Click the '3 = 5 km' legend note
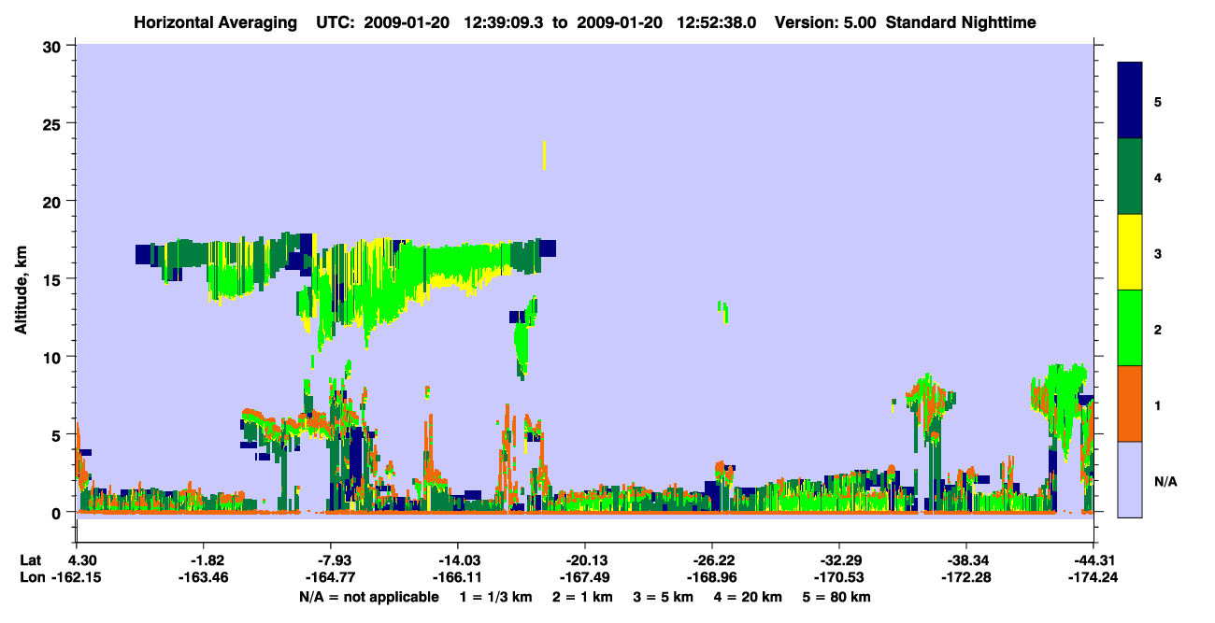Image resolution: width=1215 pixels, height=623 pixels. pos(662,597)
